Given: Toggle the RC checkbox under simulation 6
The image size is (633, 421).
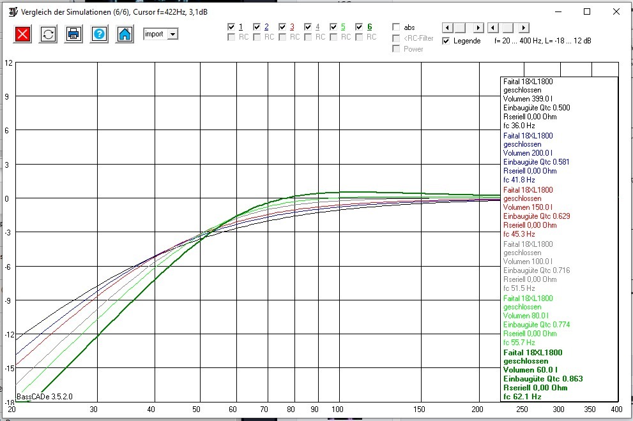Looking at the screenshot, I should pos(359,37).
